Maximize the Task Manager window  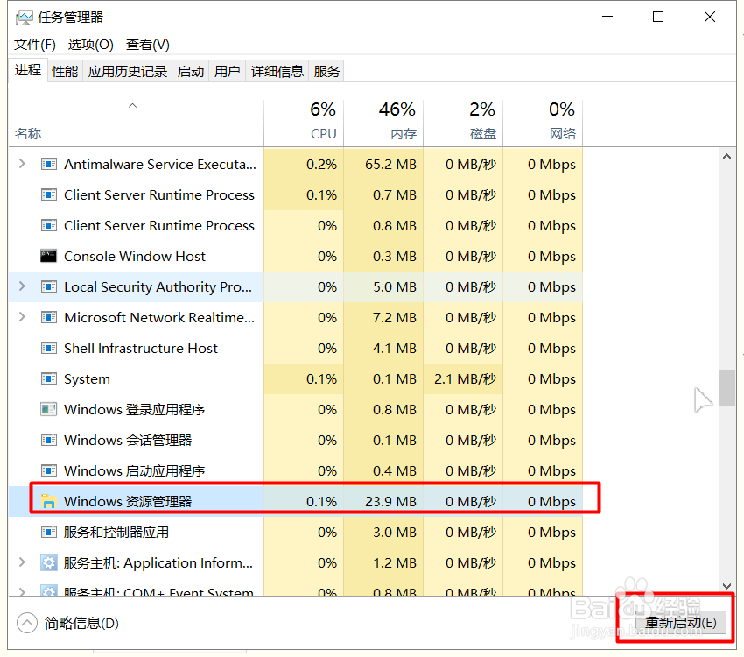(658, 17)
